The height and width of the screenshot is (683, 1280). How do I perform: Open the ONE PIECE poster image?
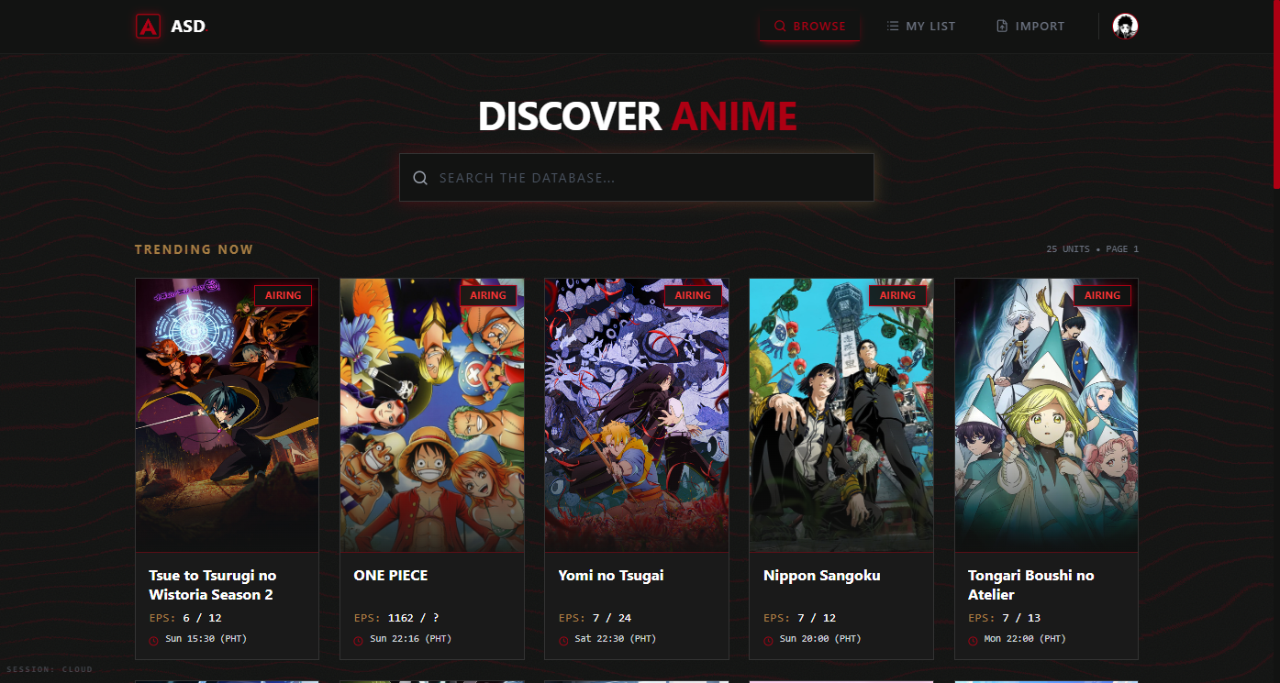[431, 415]
